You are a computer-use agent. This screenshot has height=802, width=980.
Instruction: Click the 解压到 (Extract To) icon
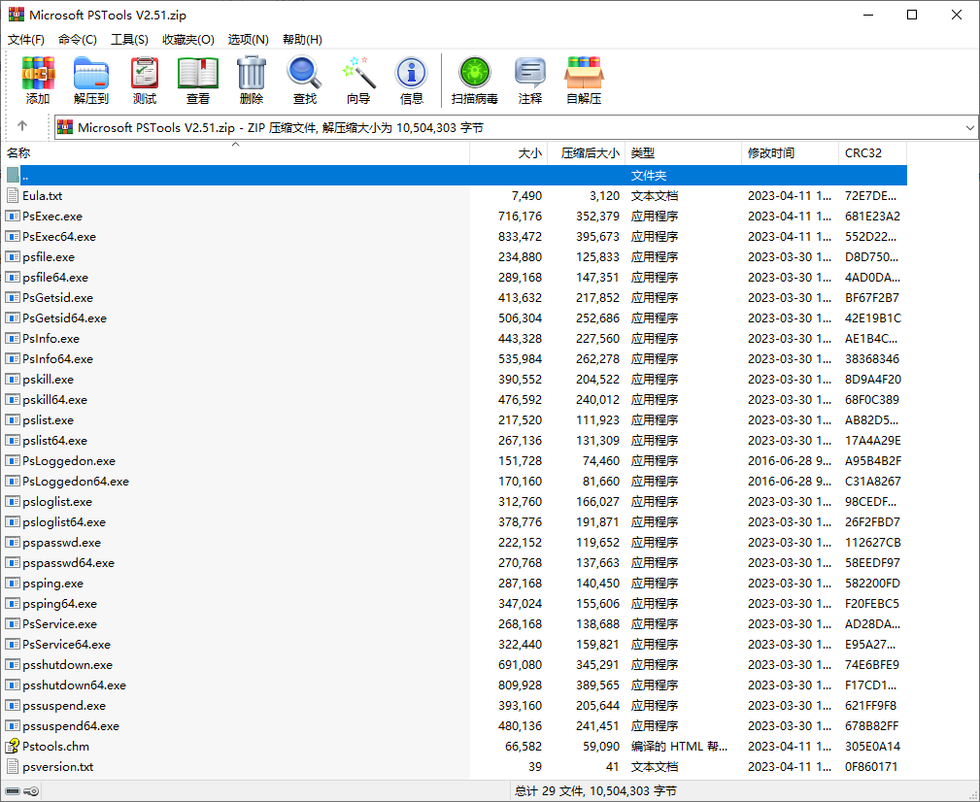click(x=91, y=80)
